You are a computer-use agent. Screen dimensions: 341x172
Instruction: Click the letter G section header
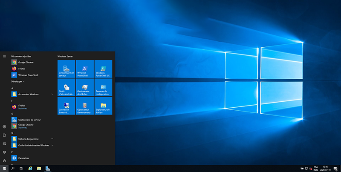click(x=12, y=114)
